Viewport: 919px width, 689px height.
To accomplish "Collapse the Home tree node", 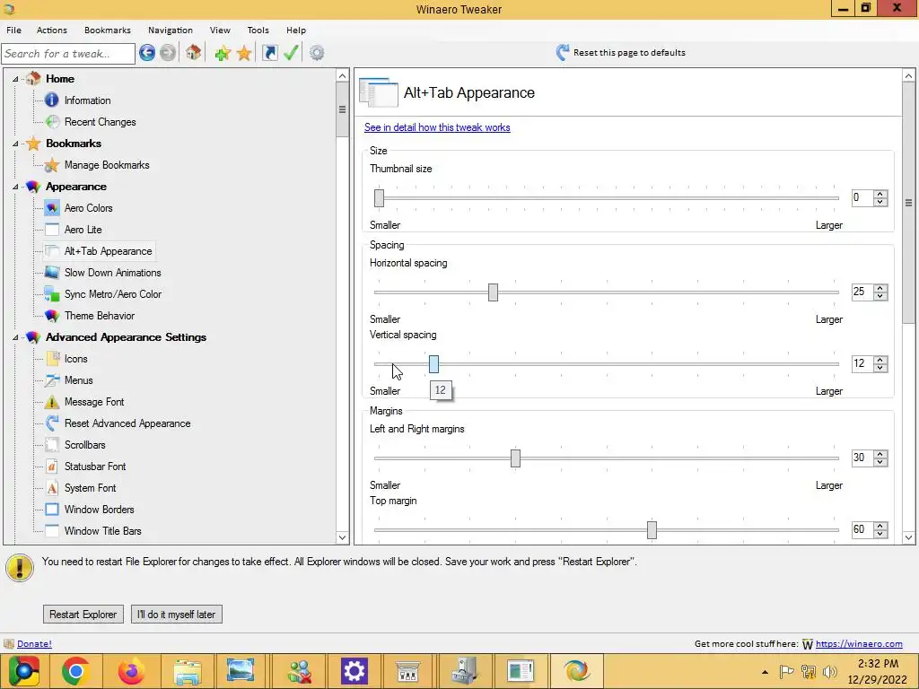I will (x=15, y=79).
